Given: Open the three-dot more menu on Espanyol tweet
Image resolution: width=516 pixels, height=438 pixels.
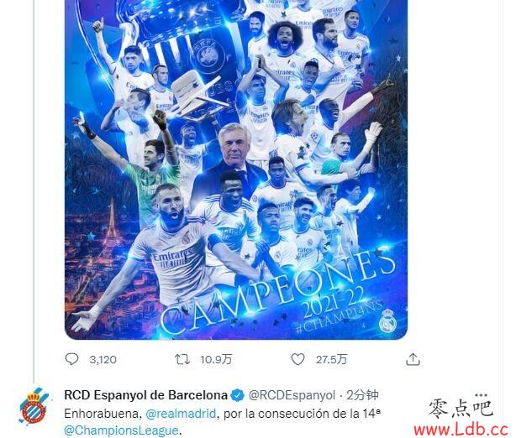Looking at the screenshot, I should 481,394.
